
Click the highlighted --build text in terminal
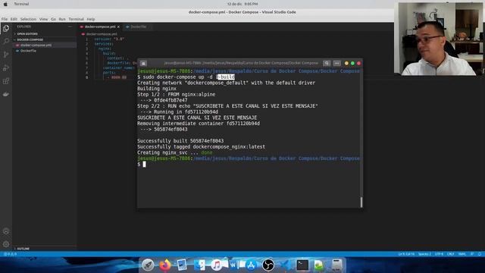226,77
